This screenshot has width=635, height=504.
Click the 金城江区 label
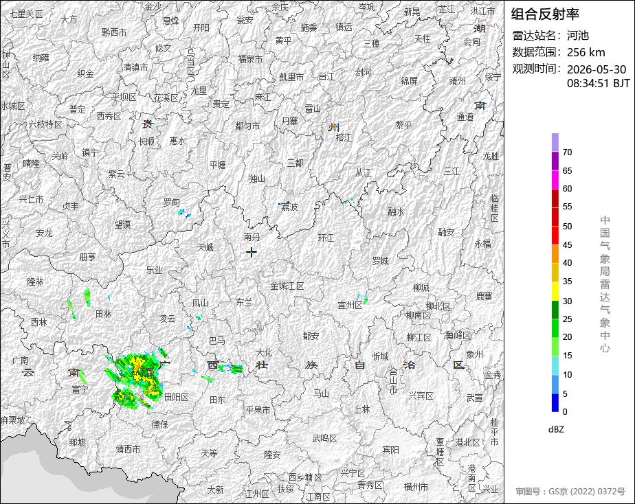point(287,286)
